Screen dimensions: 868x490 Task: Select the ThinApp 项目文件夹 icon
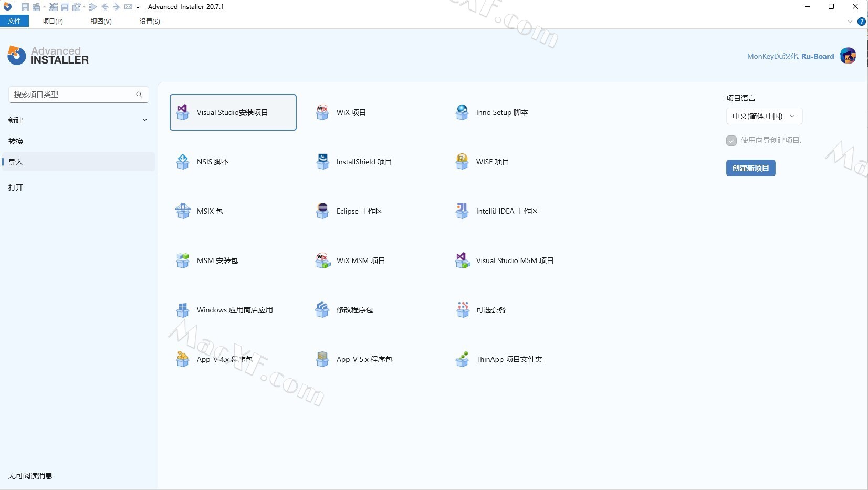coord(462,359)
